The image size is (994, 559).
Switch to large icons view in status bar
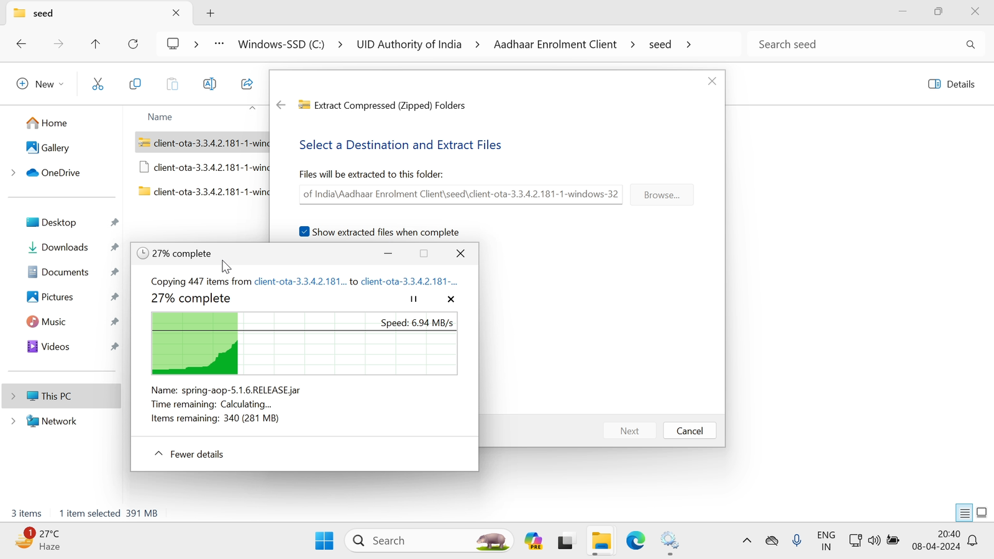point(982,513)
